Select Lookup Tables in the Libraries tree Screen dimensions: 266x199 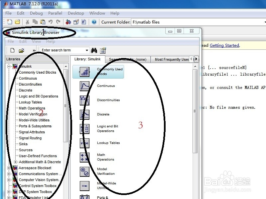tap(30, 102)
